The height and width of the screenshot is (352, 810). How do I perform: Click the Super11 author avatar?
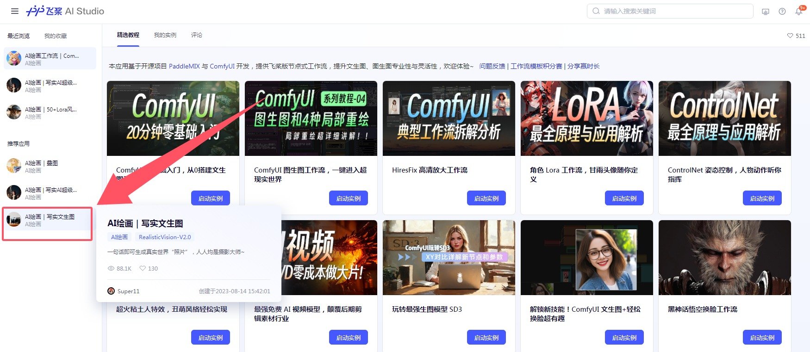pyautogui.click(x=111, y=291)
